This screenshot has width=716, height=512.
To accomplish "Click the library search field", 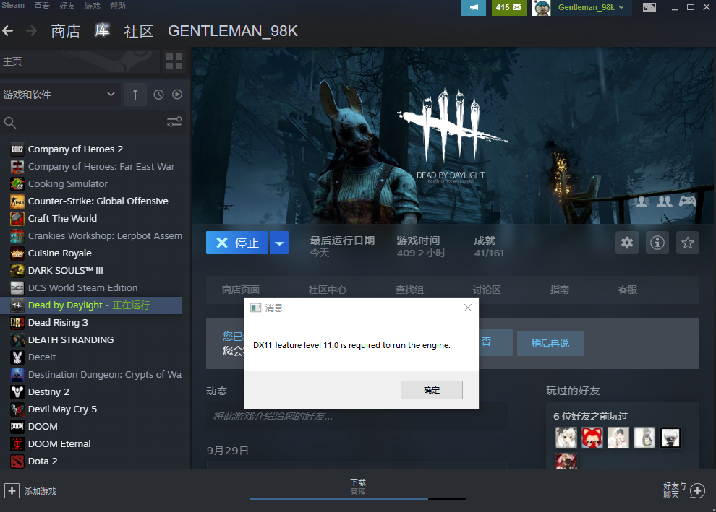I will [x=82, y=122].
